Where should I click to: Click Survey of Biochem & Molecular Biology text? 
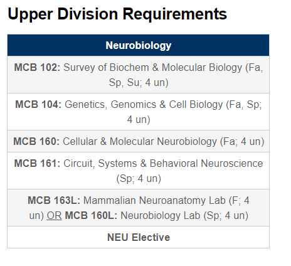[x=152, y=68]
